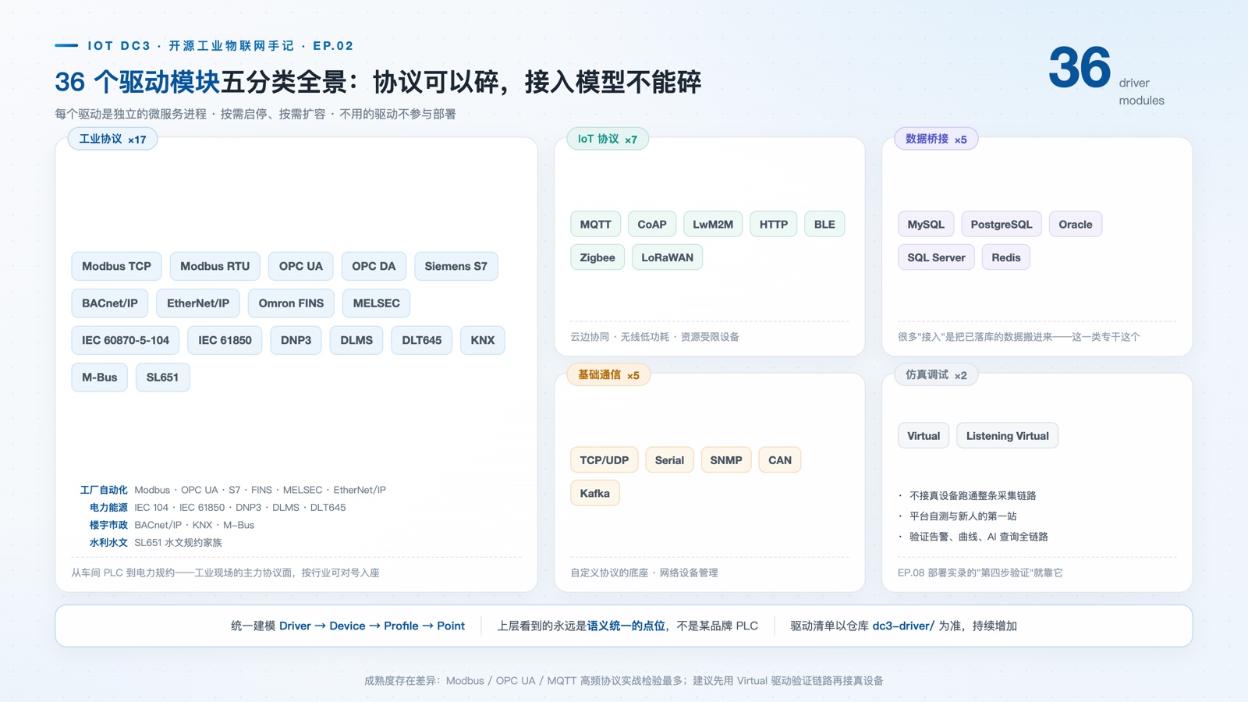The image size is (1248, 702).
Task: Click the OPC UA driver chip
Action: pyautogui.click(x=301, y=266)
